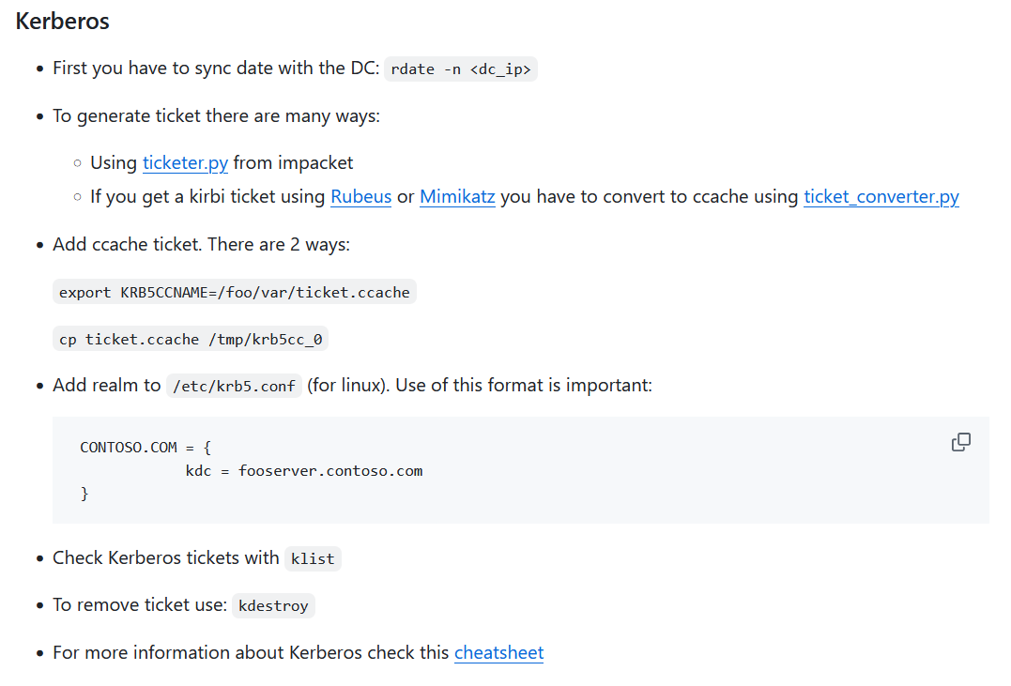The height and width of the screenshot is (686, 1011).
Task: Open the Rubeus link
Action: (x=360, y=197)
